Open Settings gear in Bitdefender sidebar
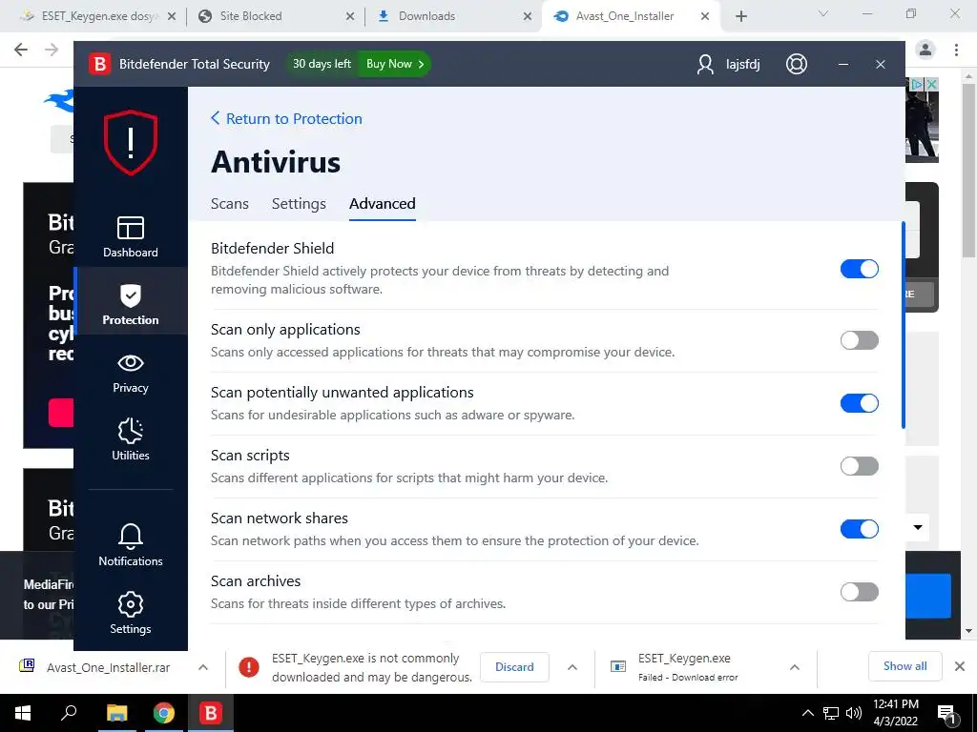The width and height of the screenshot is (977, 732). pos(130,613)
